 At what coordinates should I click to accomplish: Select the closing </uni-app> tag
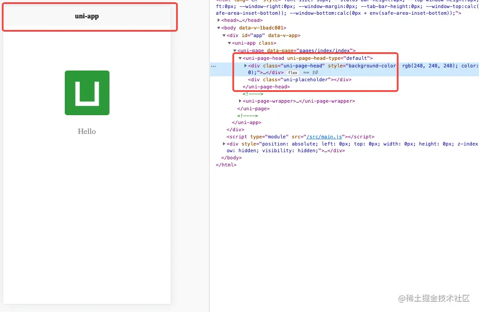coord(247,122)
